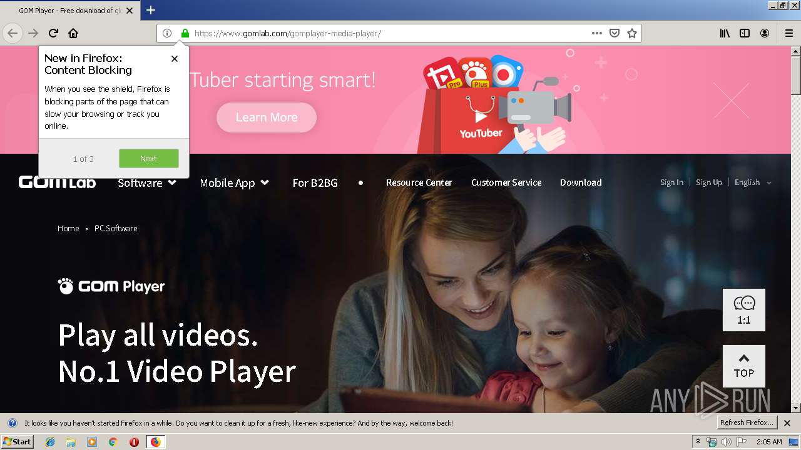Open the Firefox hamburger menu

pos(788,33)
